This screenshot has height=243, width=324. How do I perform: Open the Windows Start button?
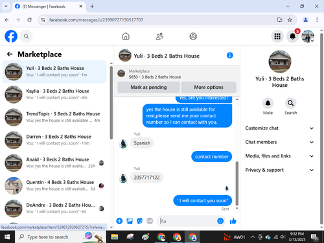point(7,237)
